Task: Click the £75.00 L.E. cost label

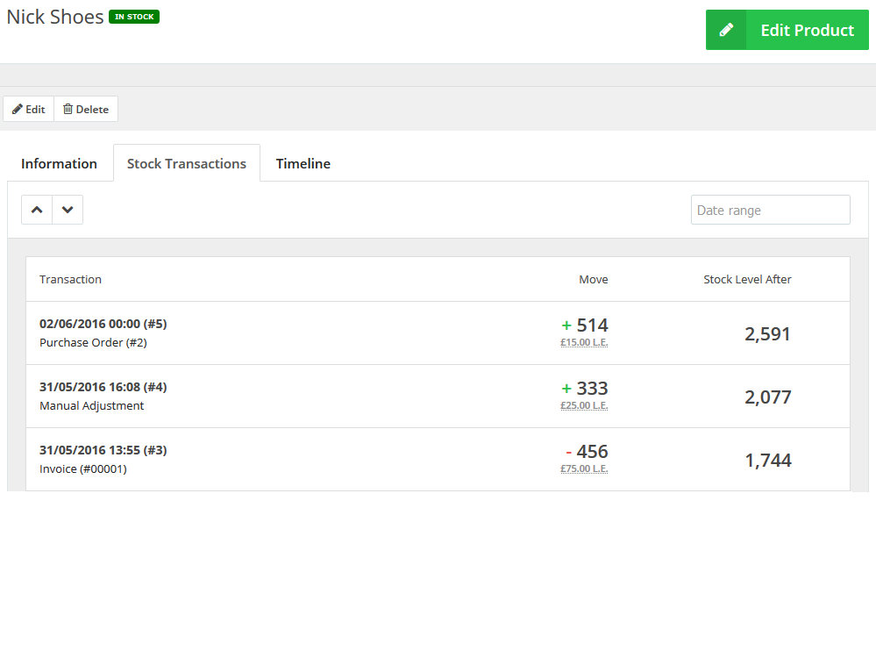Action: (x=584, y=468)
